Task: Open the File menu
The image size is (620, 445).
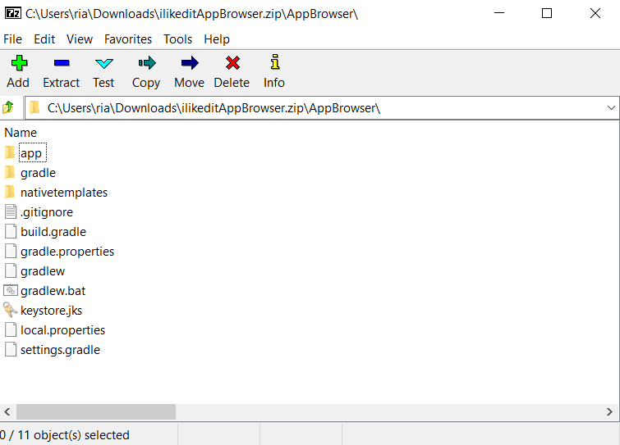Action: [x=12, y=39]
